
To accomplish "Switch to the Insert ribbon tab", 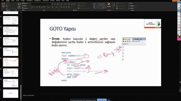I will click(x=13, y=1).
